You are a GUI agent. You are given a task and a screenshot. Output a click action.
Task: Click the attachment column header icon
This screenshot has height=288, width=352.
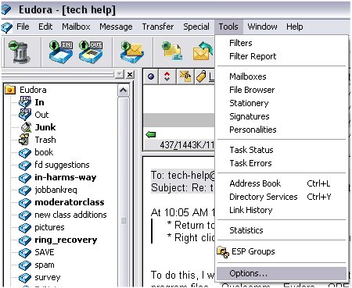185,76
